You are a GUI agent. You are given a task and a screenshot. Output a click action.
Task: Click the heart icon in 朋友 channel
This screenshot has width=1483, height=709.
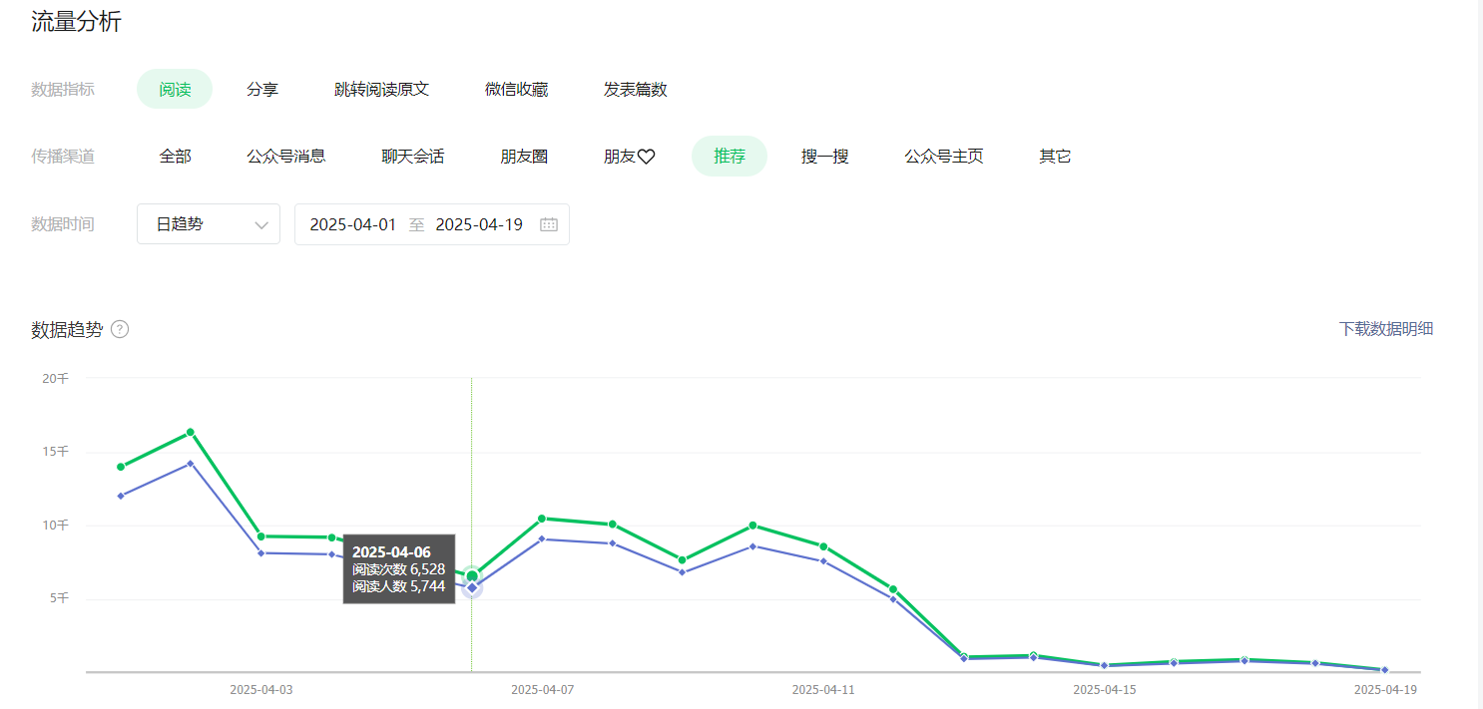pyautogui.click(x=646, y=157)
